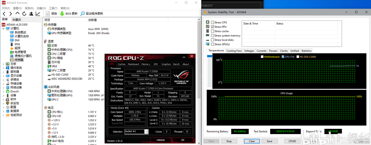Switch to the Cooling Fans tab
The image size is (371, 145).
tap(234, 51)
